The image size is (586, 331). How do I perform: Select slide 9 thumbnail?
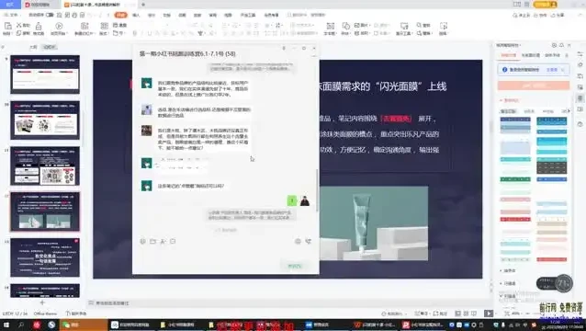[x=45, y=74]
